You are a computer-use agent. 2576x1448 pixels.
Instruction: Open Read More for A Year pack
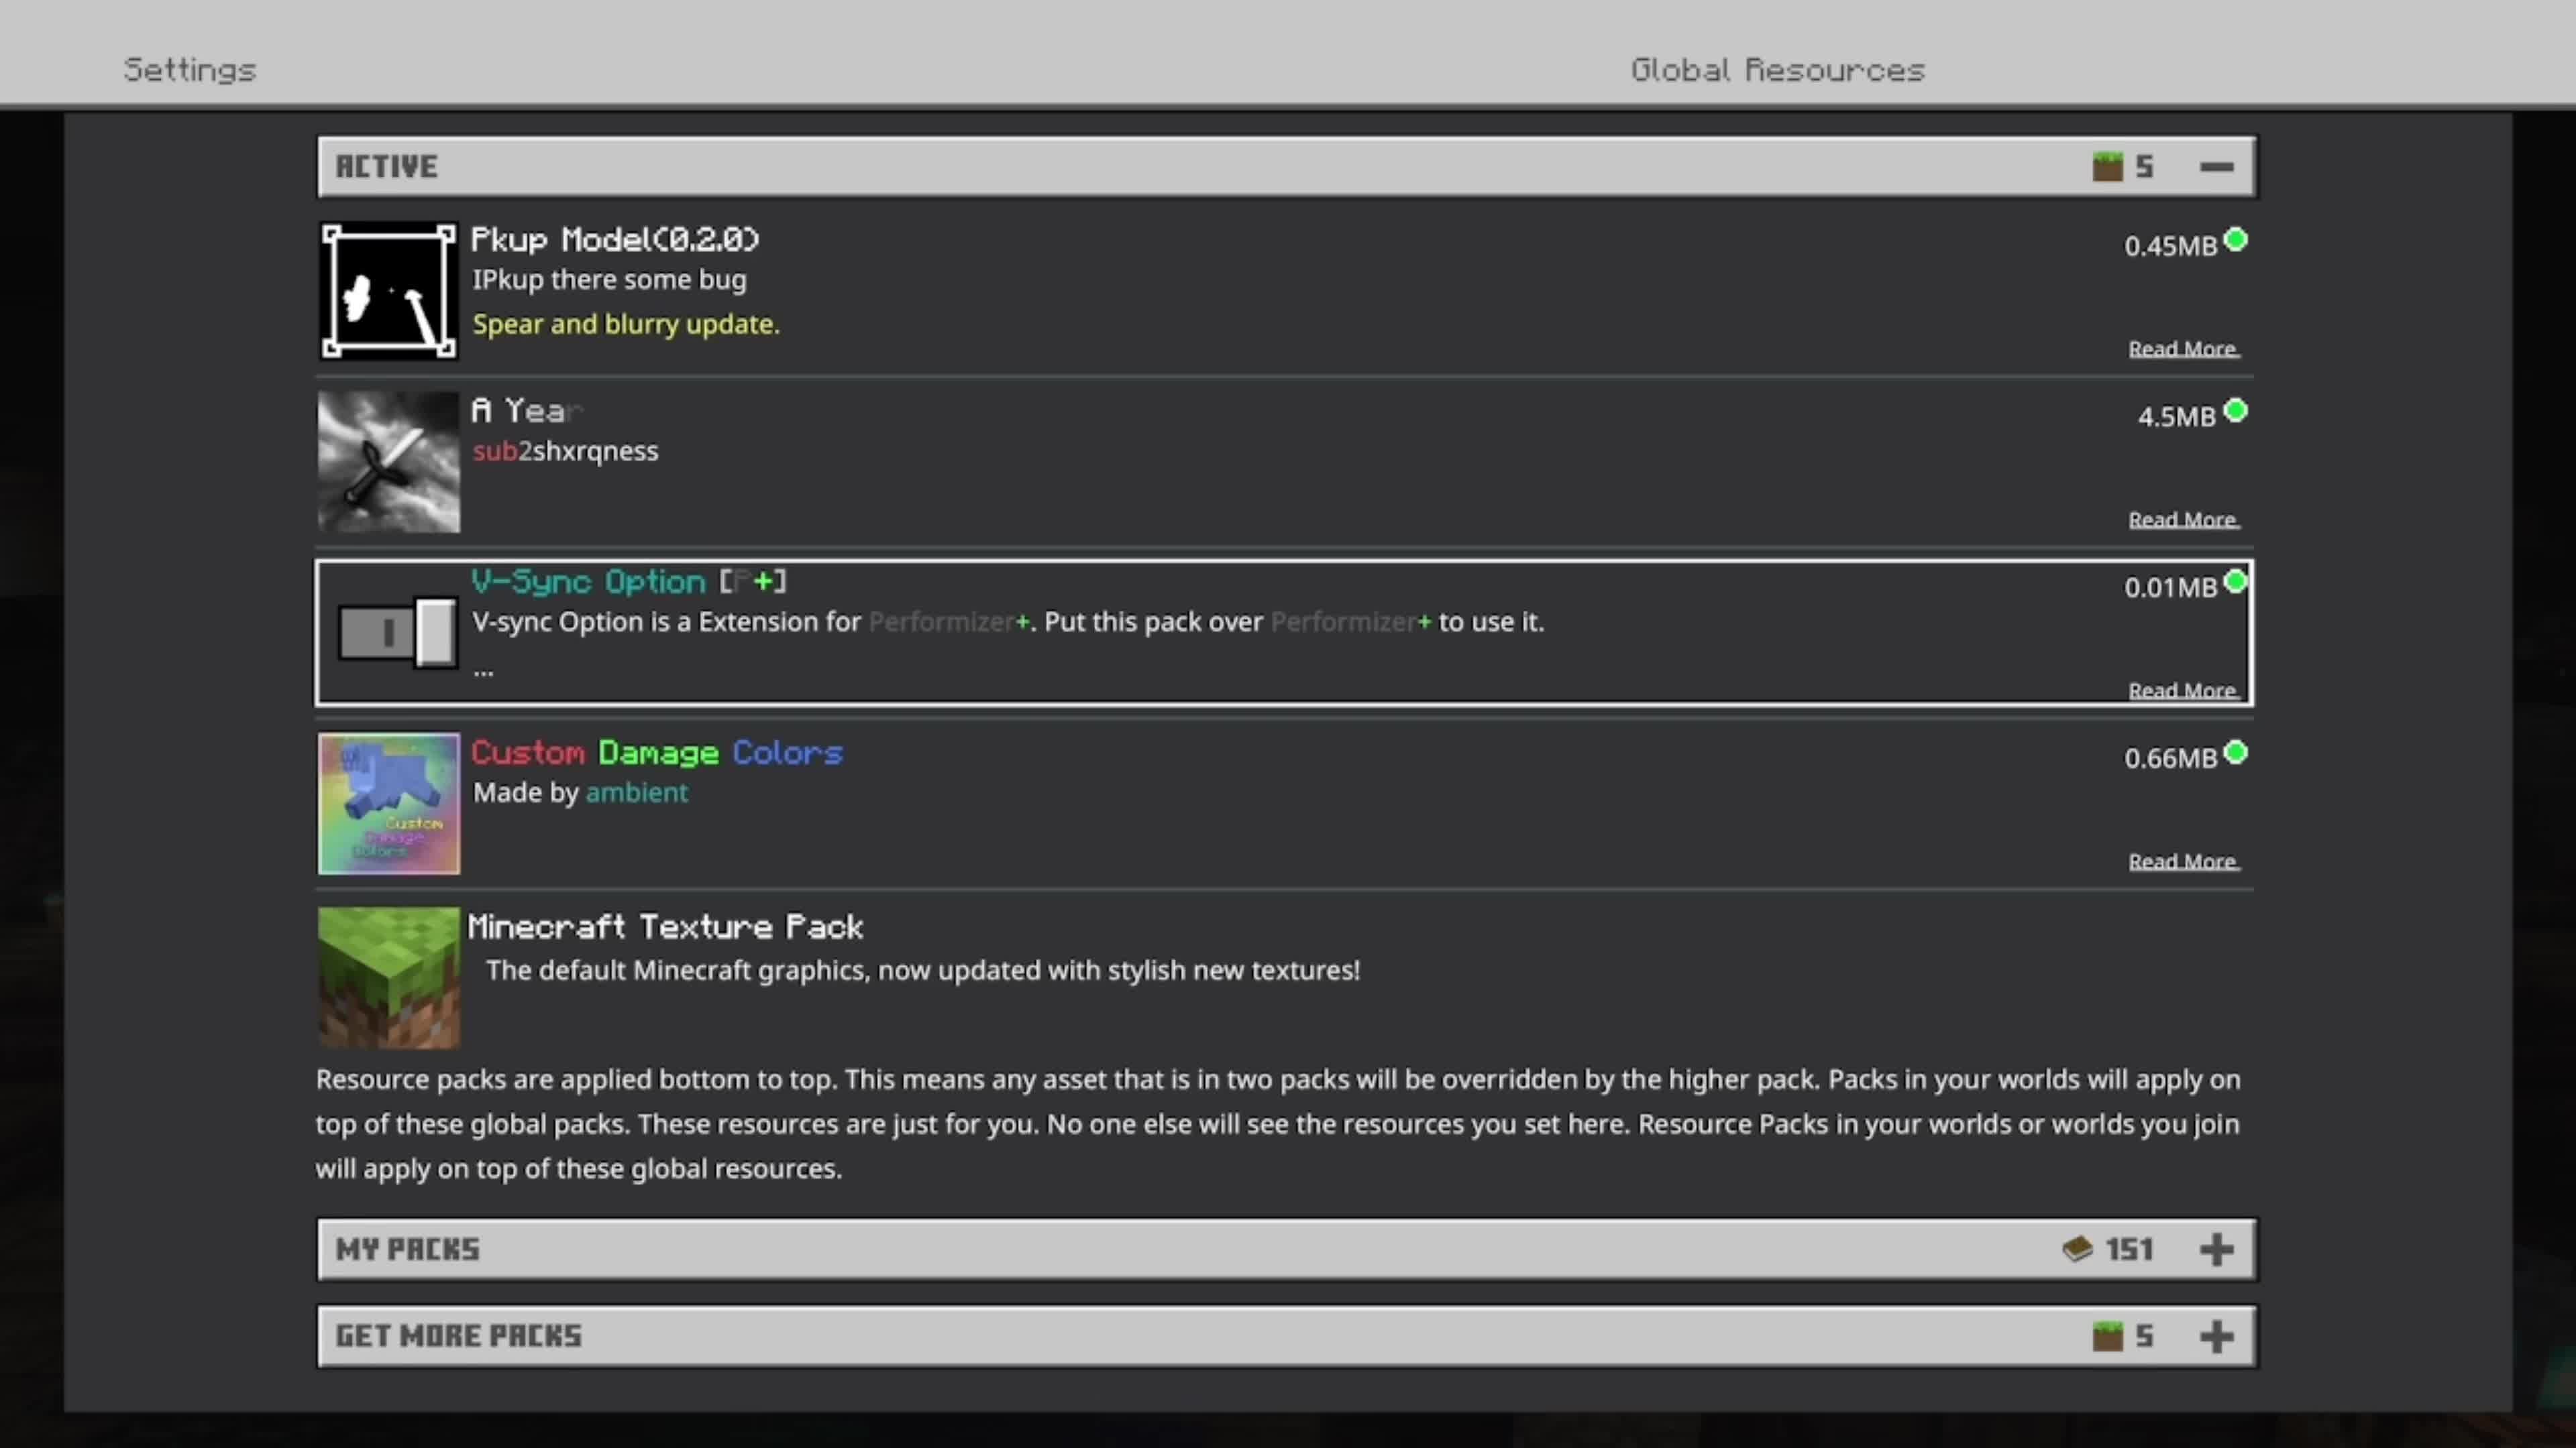coord(2183,520)
